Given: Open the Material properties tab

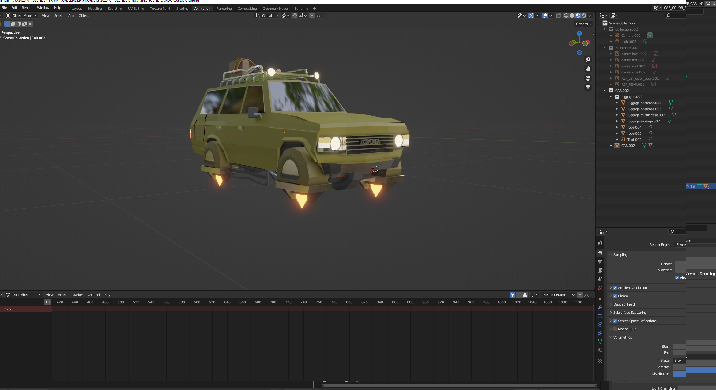Looking at the screenshot, I should (x=600, y=350).
